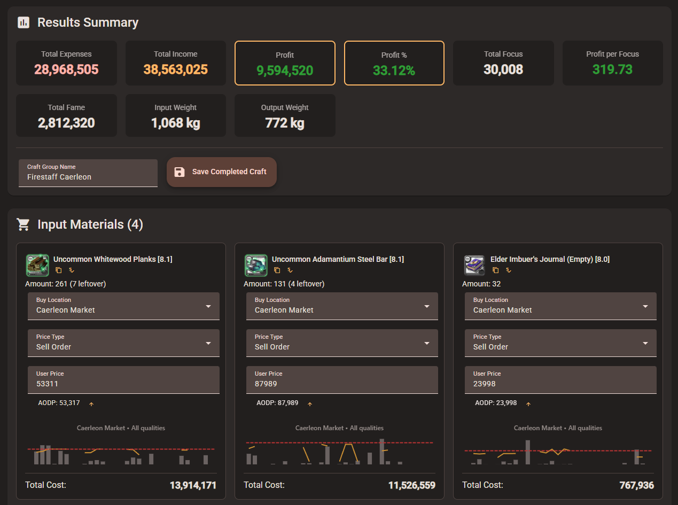Focus User Price field for Elder Imbuer's Journal
The width and height of the screenshot is (678, 505).
(x=560, y=380)
